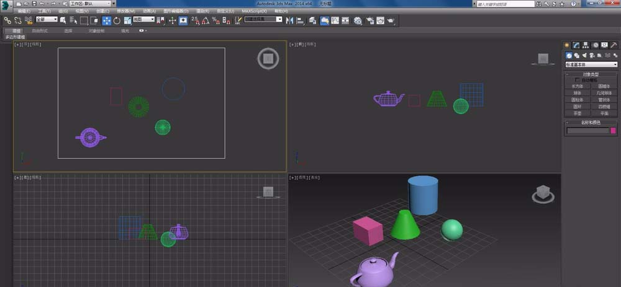Image resolution: width=621 pixels, height=287 pixels.
Task: Open the 修改器(M) menu
Action: tap(126, 11)
